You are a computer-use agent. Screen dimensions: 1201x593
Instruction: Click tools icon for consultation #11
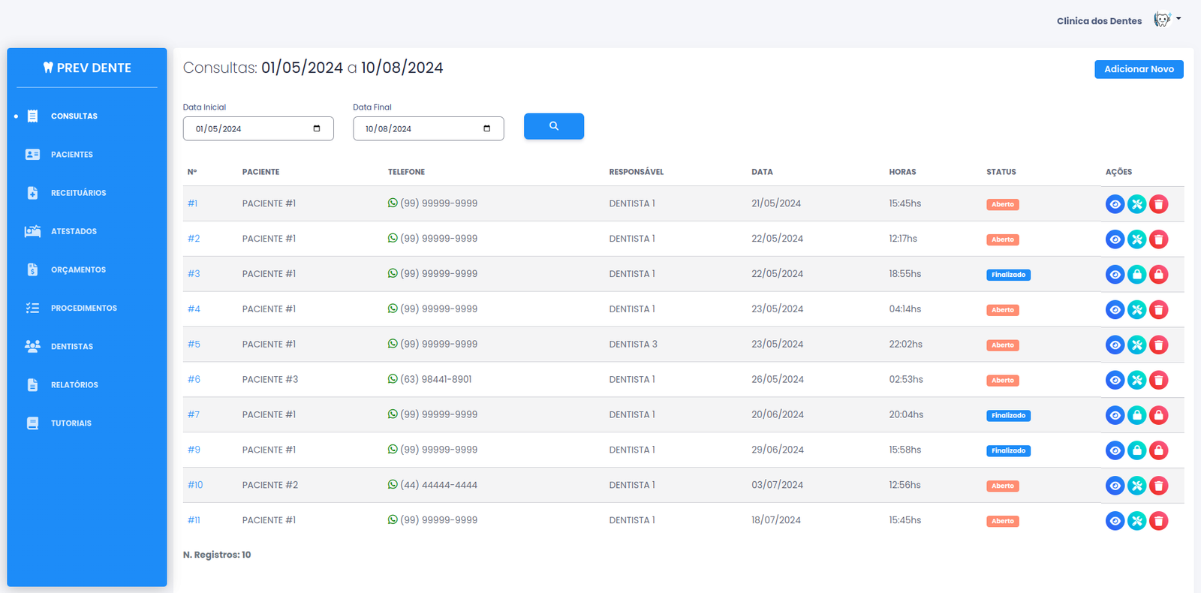(x=1136, y=521)
